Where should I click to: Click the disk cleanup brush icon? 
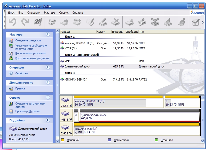[168, 22]
